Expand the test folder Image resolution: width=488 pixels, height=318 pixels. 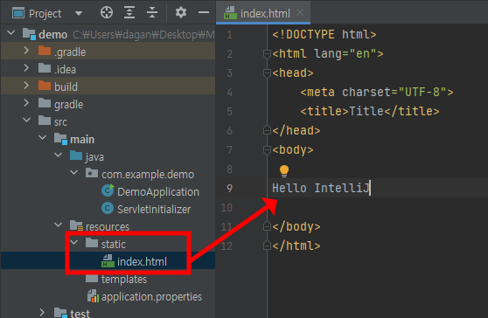pyautogui.click(x=42, y=312)
